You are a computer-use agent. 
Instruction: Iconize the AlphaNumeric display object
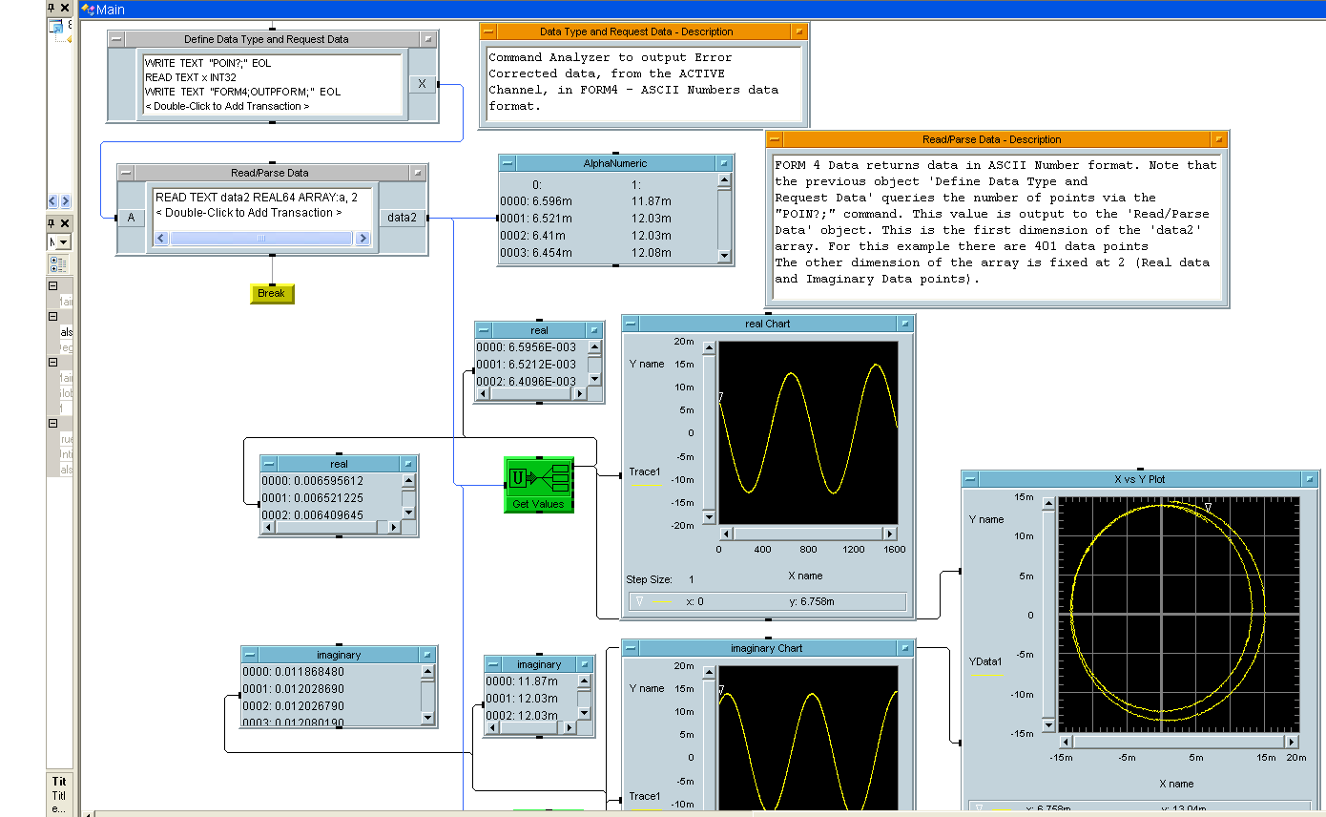(x=723, y=164)
